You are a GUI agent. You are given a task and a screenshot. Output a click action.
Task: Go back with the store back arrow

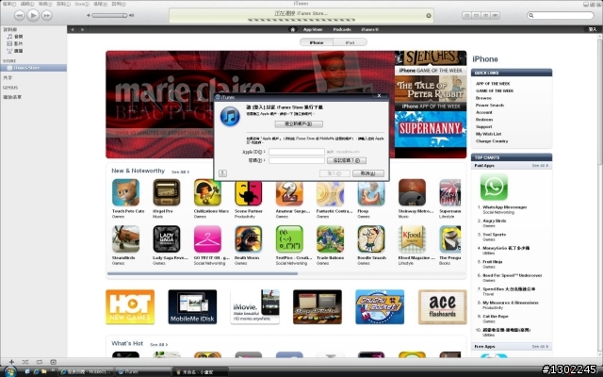(72, 29)
